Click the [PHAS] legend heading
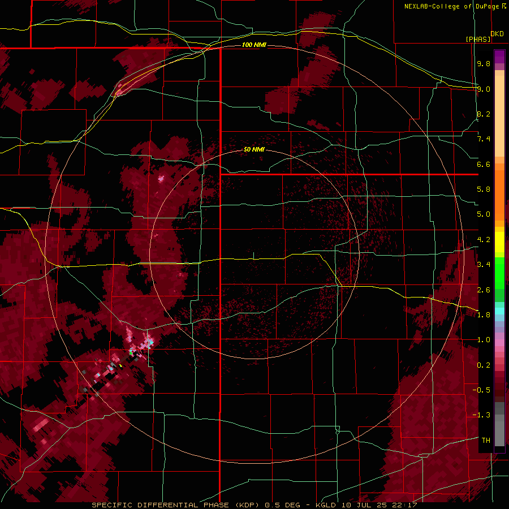 click(478, 39)
